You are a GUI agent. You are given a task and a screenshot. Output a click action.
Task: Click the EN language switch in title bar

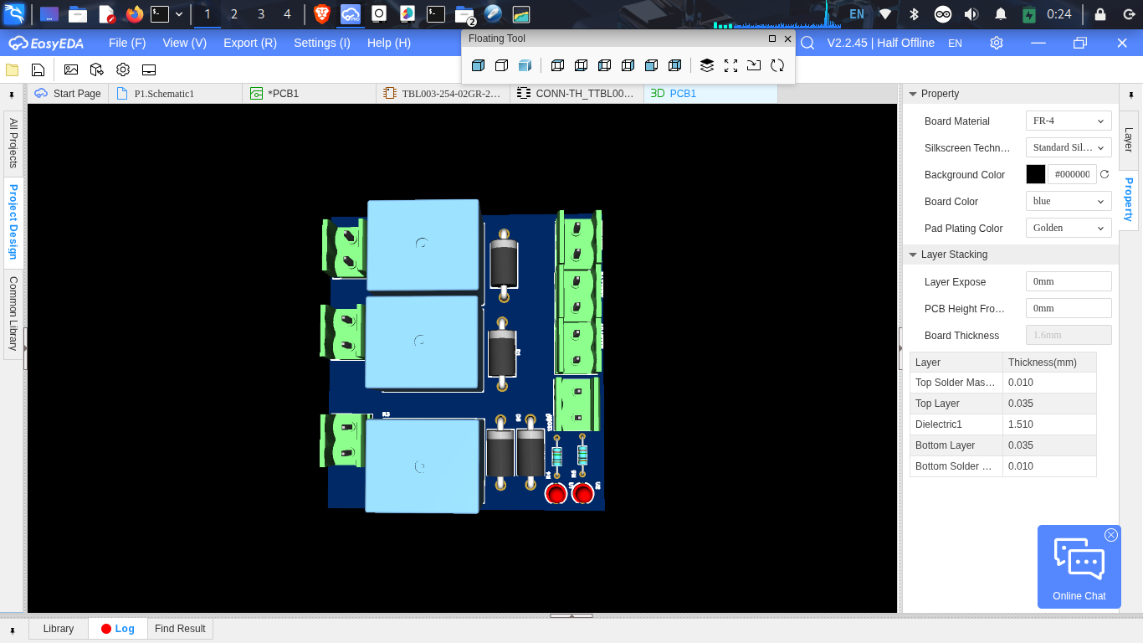coord(955,43)
